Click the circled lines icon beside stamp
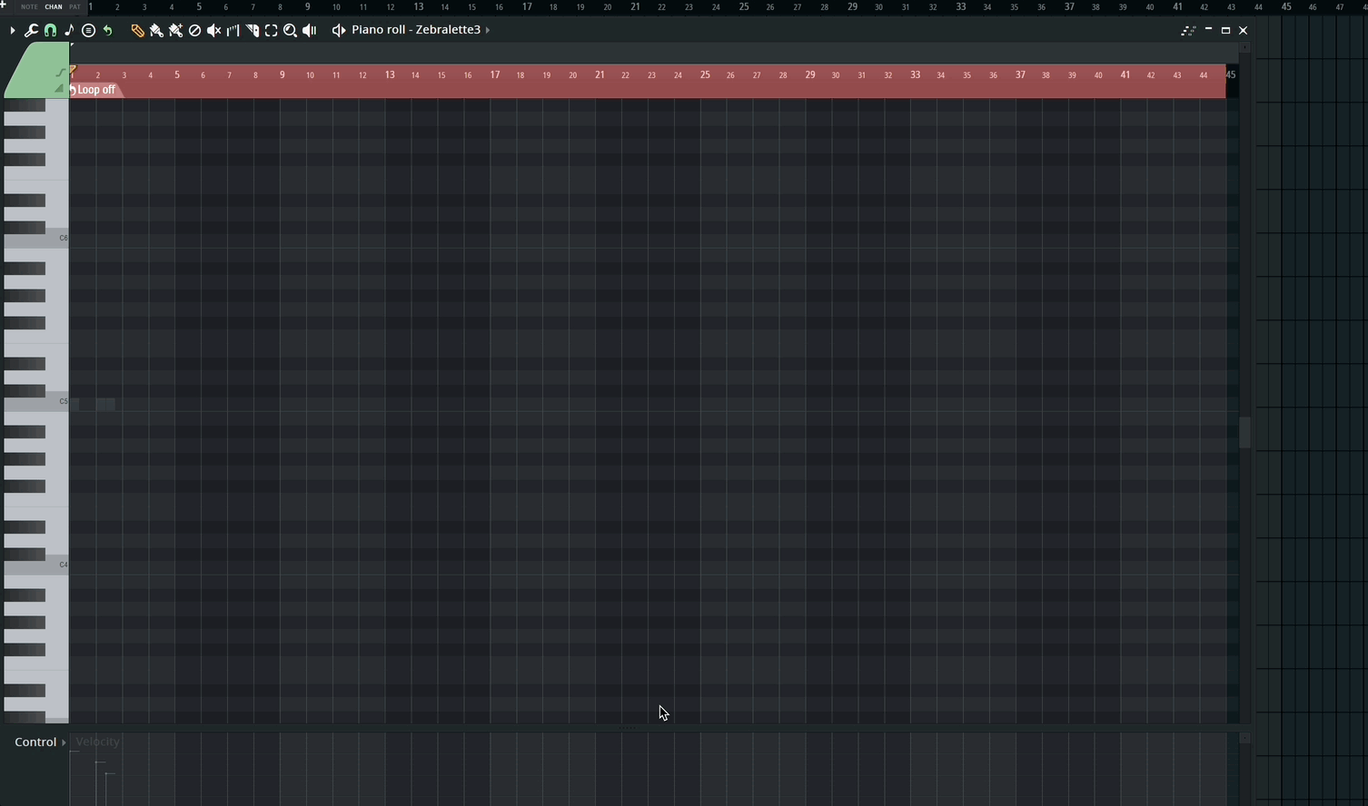1368x806 pixels. (88, 31)
